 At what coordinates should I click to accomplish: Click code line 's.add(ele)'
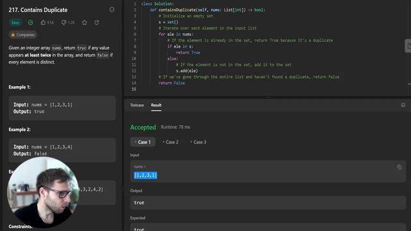(187, 71)
